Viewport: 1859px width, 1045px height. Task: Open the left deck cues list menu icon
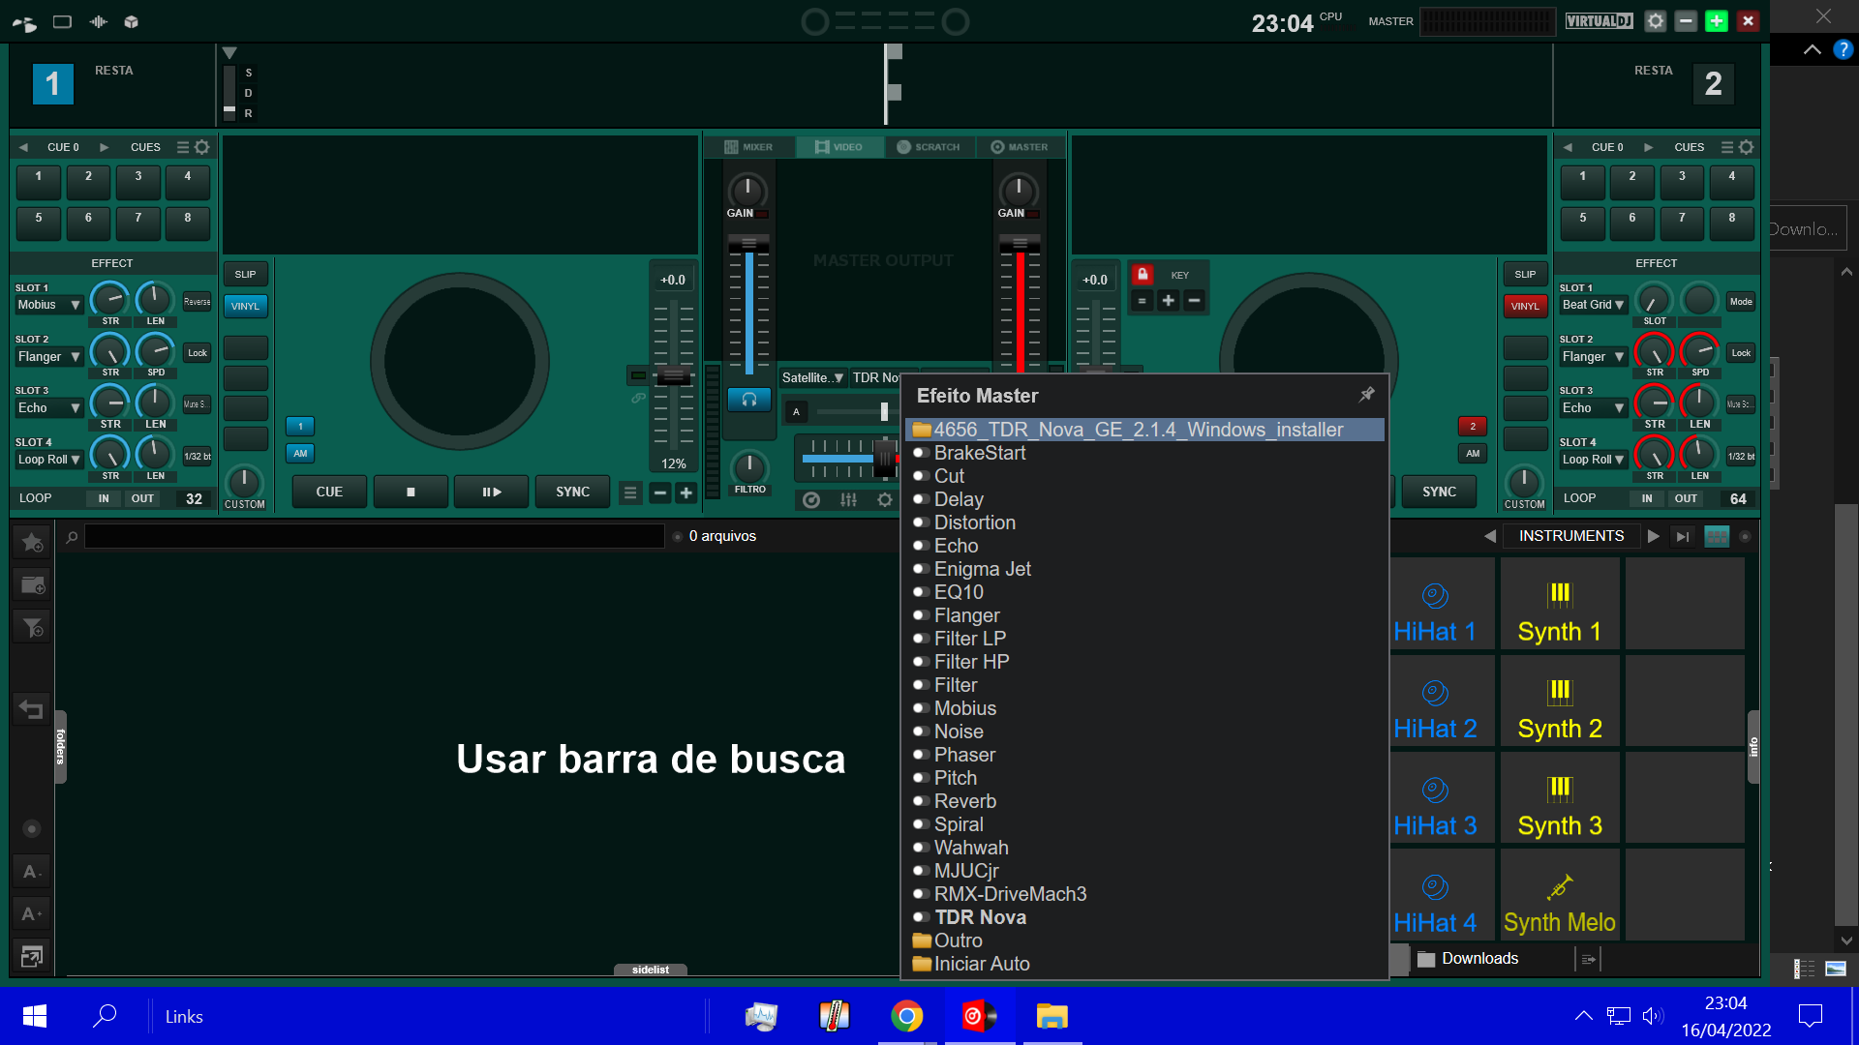183,147
